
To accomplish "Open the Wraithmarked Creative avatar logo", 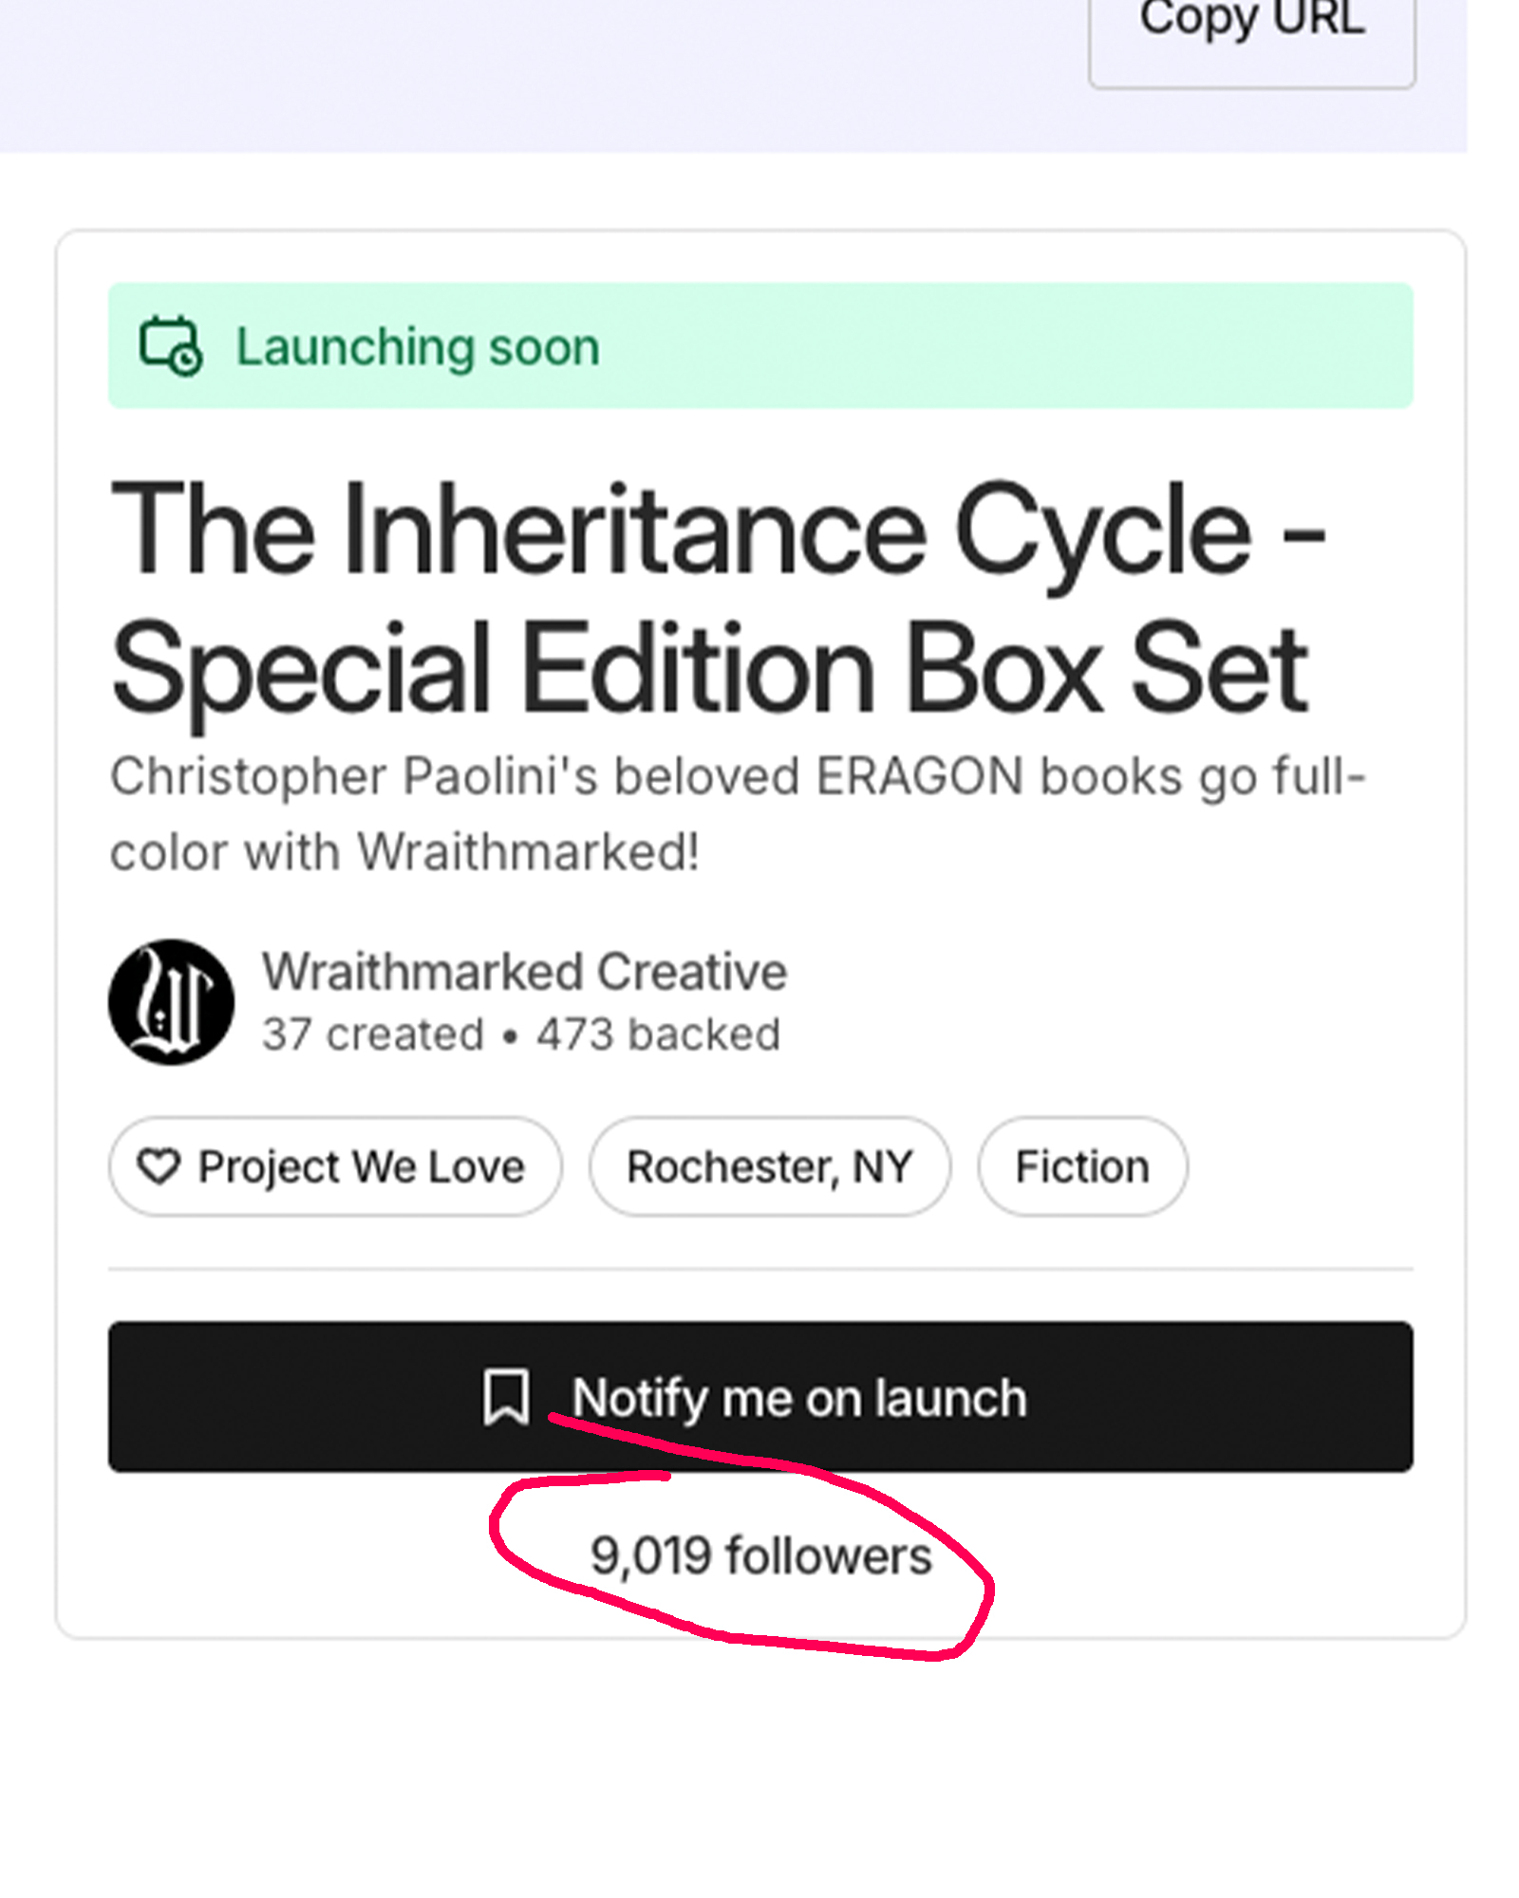I will 171,1002.
